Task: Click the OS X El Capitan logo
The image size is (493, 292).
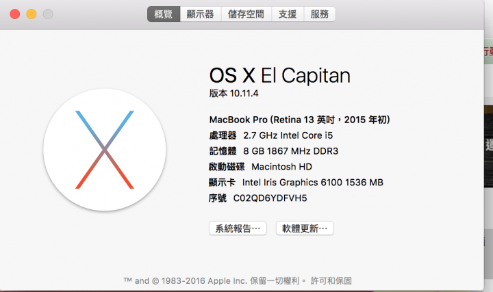Action: coord(105,150)
